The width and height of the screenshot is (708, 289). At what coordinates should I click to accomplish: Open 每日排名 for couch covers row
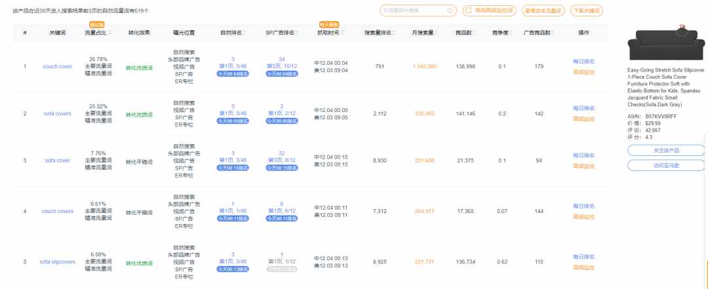583,206
